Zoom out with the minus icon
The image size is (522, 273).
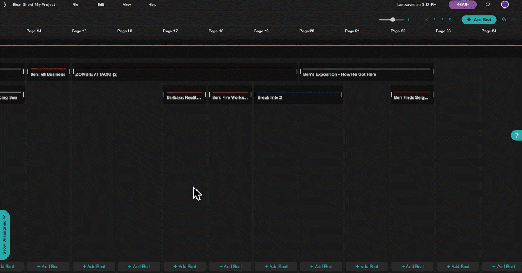point(374,20)
